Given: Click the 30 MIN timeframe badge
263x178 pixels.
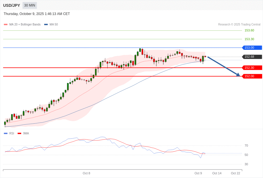Looking at the screenshot, I should tap(29, 5).
